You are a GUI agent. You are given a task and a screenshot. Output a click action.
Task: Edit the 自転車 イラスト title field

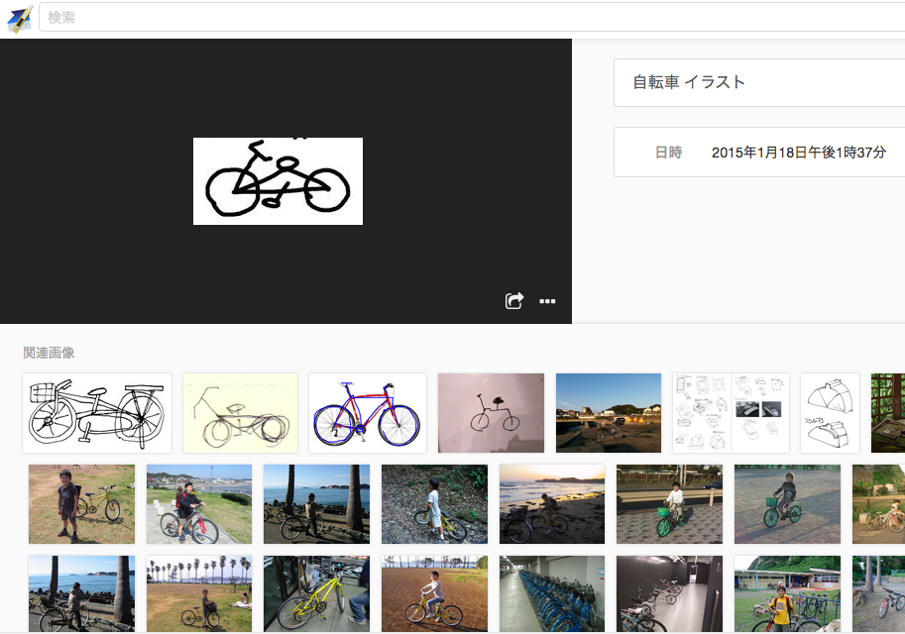pos(759,82)
